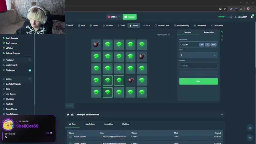Viewport: 256px width, 144px height.
Task: Set the bet to Max
Action: [213, 45]
